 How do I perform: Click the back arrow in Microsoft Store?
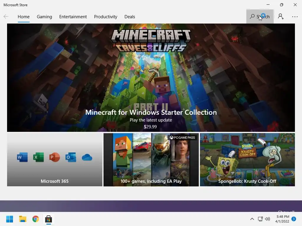pyautogui.click(x=6, y=16)
